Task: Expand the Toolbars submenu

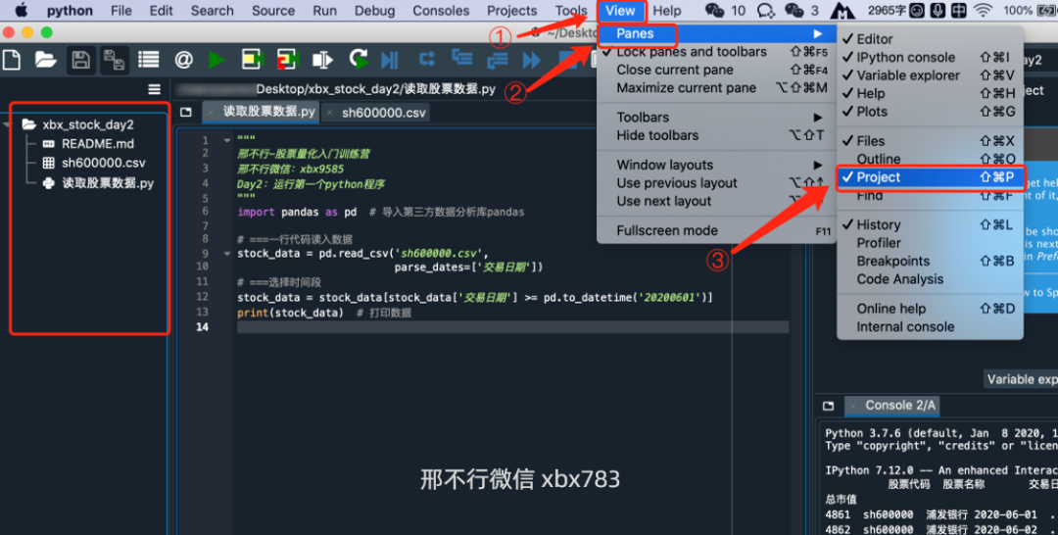Action: (716, 118)
